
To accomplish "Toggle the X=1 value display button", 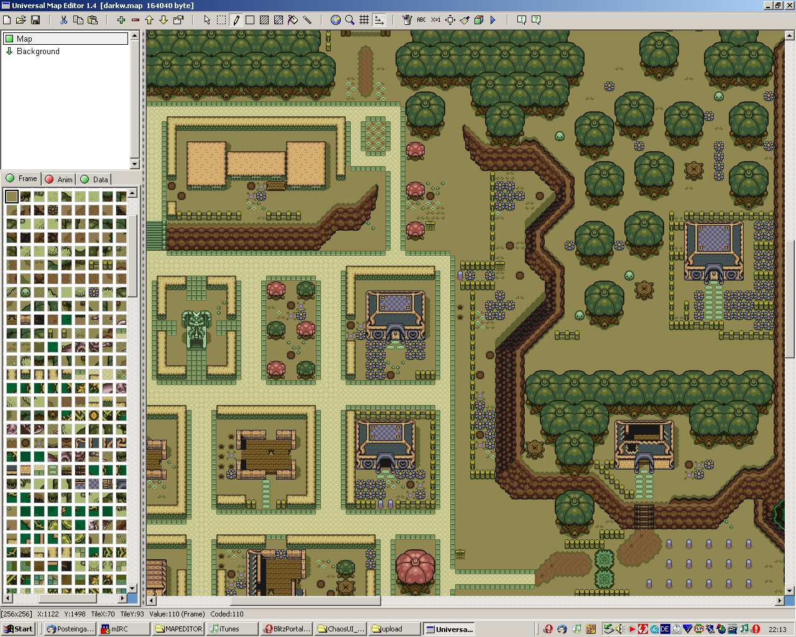I will click(x=435, y=20).
